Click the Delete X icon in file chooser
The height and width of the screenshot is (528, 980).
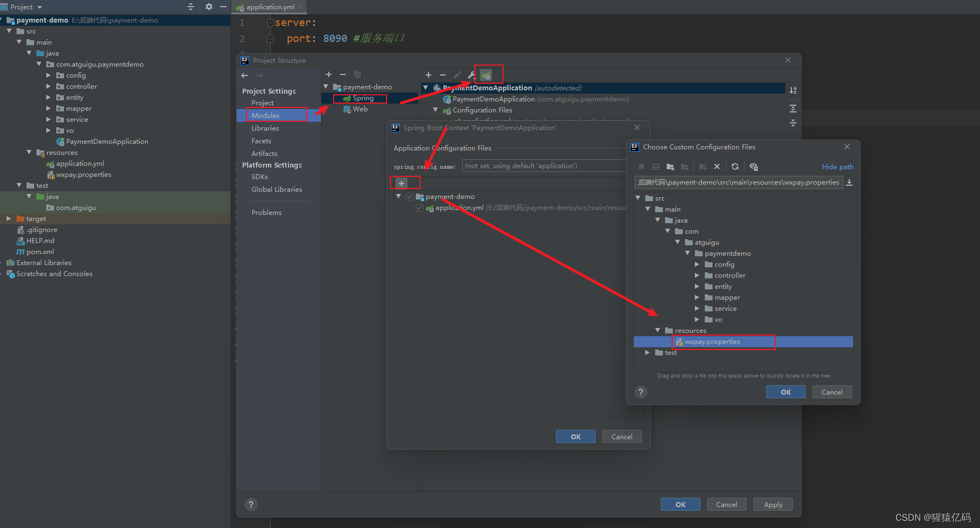(x=717, y=166)
